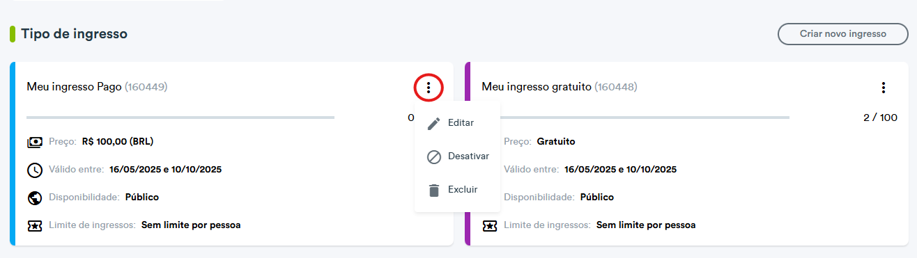
Task: Click the Tipo de ingresso section heading
Action: click(74, 33)
